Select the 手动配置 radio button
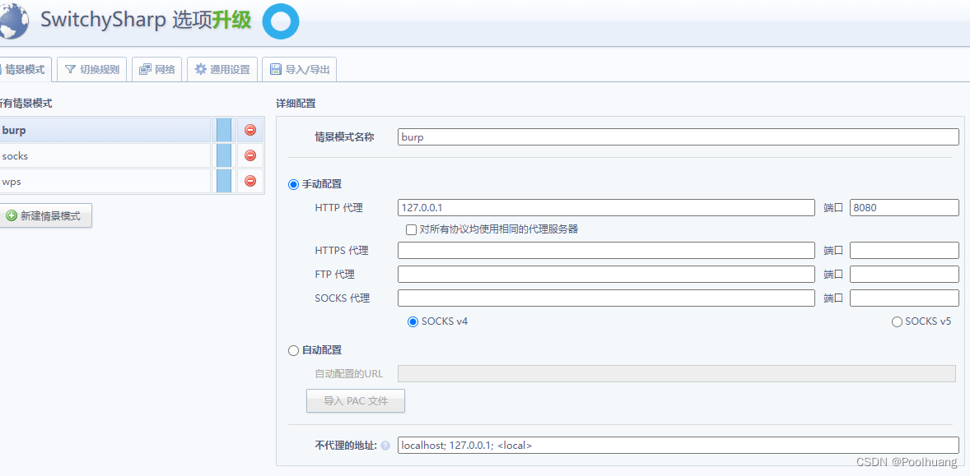The height and width of the screenshot is (476, 970). tap(293, 184)
